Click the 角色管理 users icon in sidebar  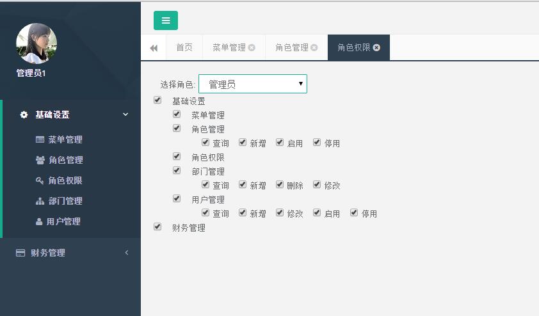40,160
